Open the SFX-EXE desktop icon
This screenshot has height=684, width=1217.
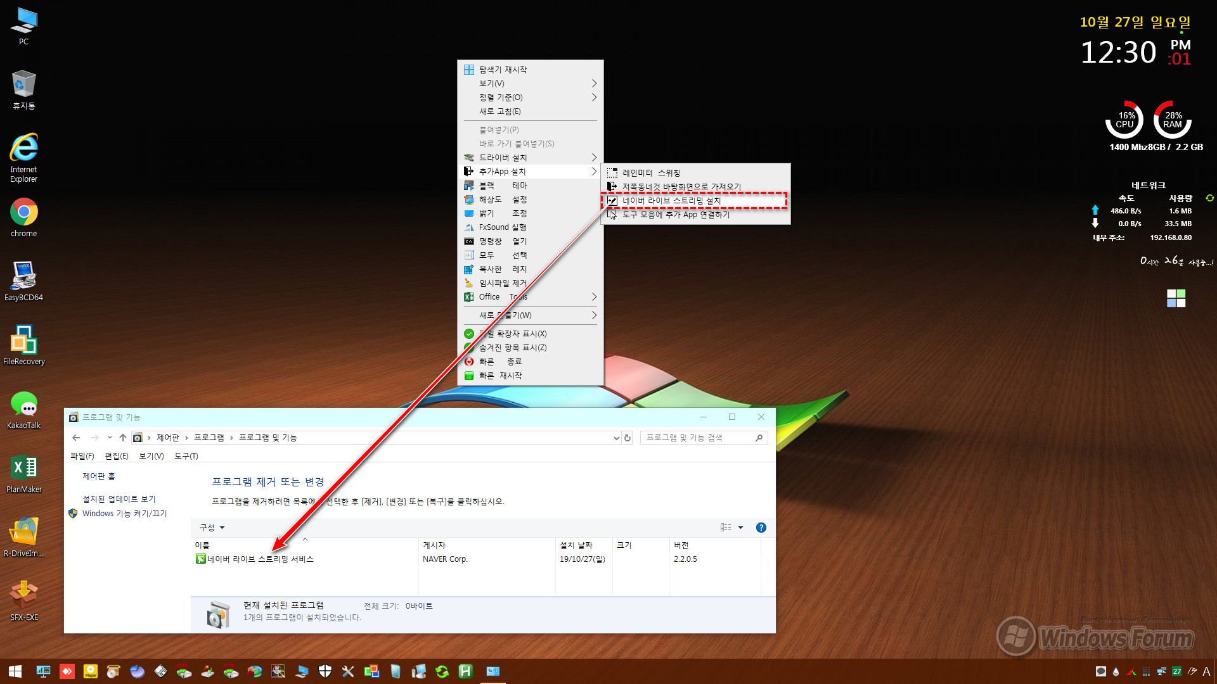(x=23, y=601)
